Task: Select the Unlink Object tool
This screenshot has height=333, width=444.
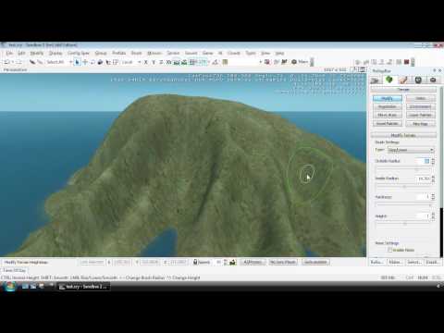Action: tap(40, 62)
